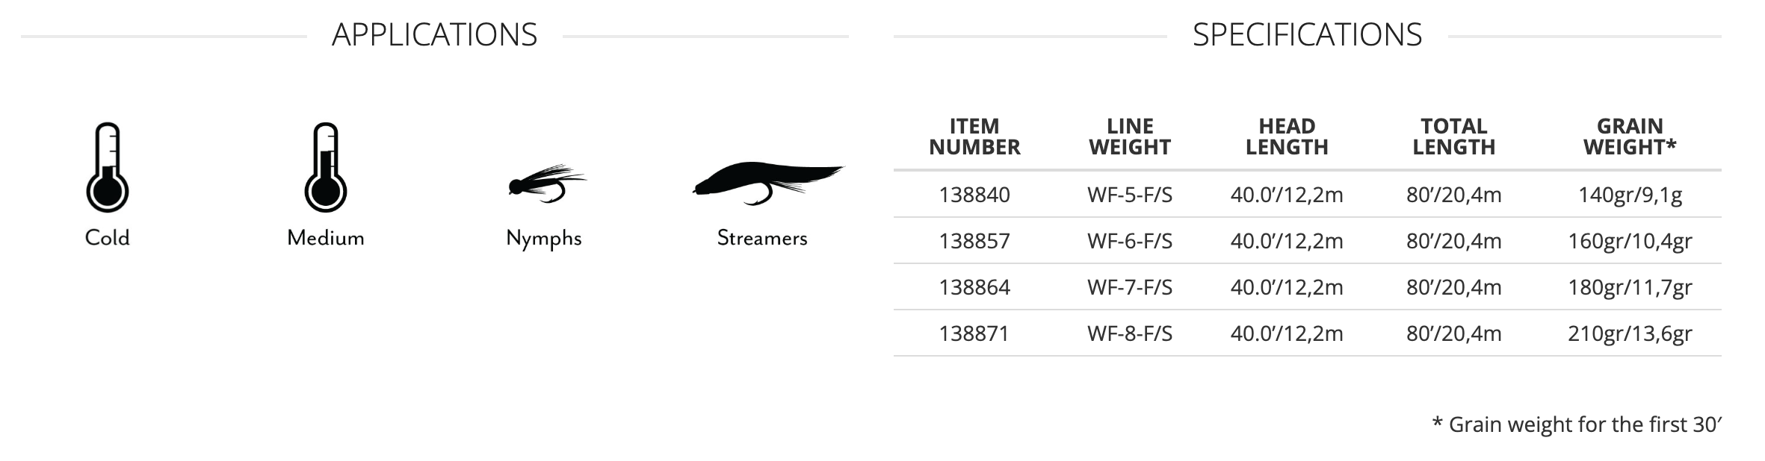Image resolution: width=1765 pixels, height=461 pixels.
Task: Select the Specifications section heading
Action: (1307, 35)
